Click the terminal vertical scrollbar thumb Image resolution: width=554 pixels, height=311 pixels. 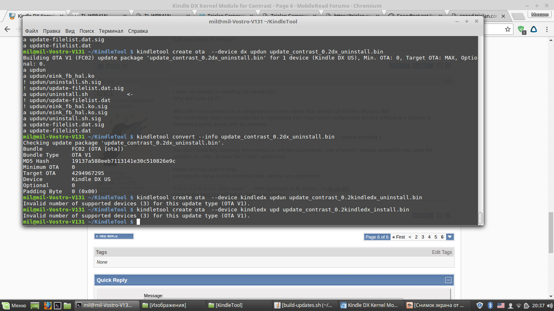click(x=481, y=218)
